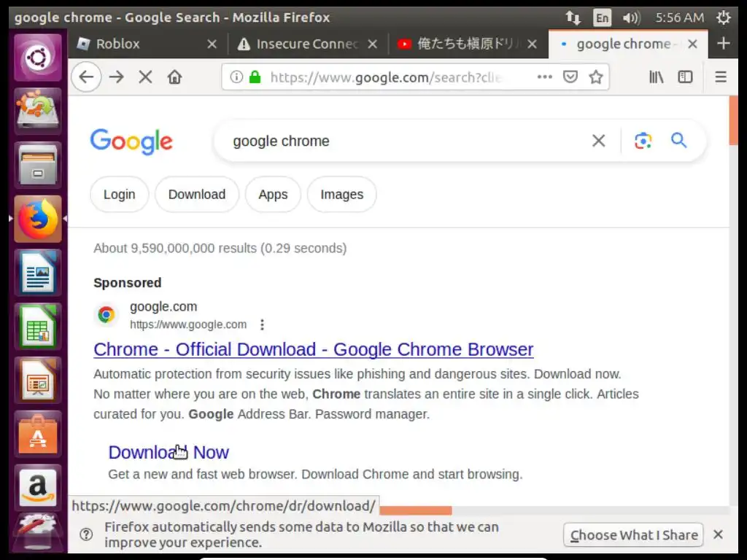This screenshot has height=560, width=747.
Task: Close the google chrome search tab
Action: [x=693, y=44]
